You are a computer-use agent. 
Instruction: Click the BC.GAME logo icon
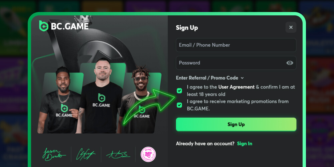coord(44,26)
